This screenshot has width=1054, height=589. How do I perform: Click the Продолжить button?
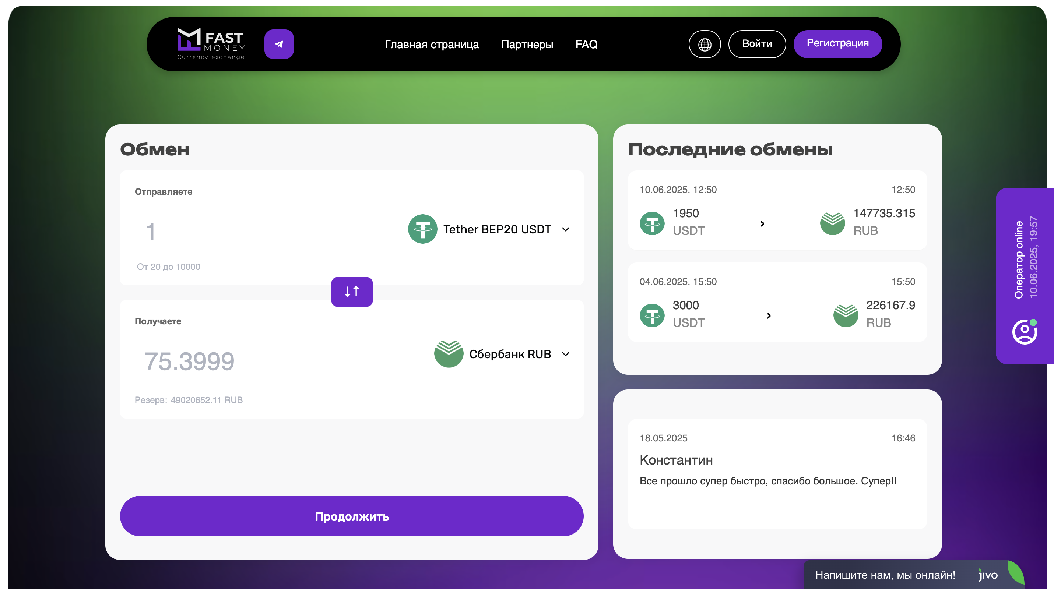point(351,516)
